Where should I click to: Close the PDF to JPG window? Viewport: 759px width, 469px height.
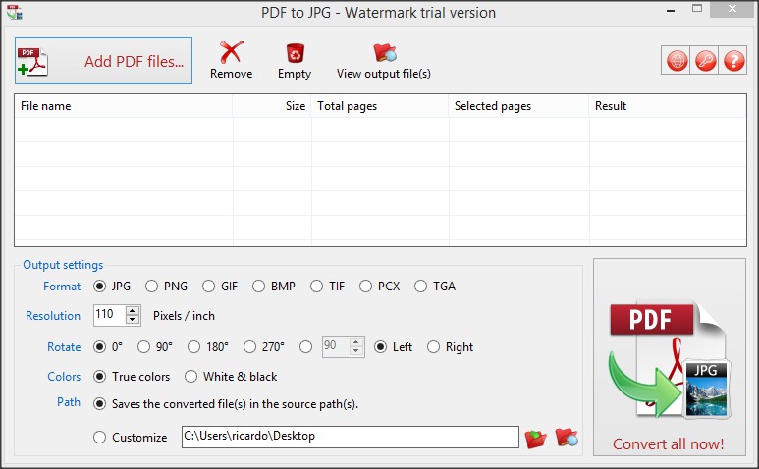732,9
